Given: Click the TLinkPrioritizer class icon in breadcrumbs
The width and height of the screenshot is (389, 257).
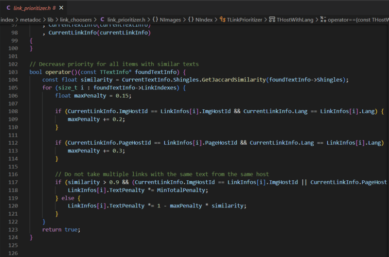Looking at the screenshot, I should (223, 19).
